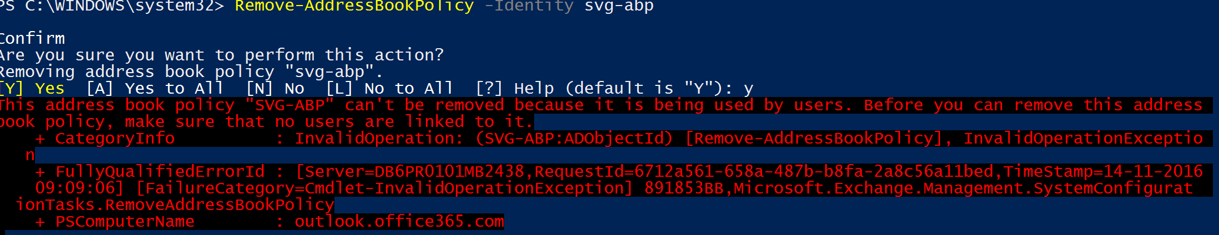The width and height of the screenshot is (1219, 235).
Task: Click the "Removing address book policy" line
Action: click(x=191, y=72)
